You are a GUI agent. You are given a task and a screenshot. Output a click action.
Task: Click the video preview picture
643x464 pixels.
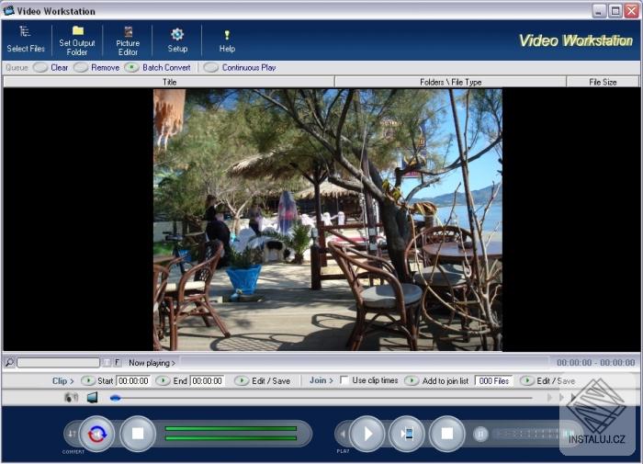(x=328, y=220)
